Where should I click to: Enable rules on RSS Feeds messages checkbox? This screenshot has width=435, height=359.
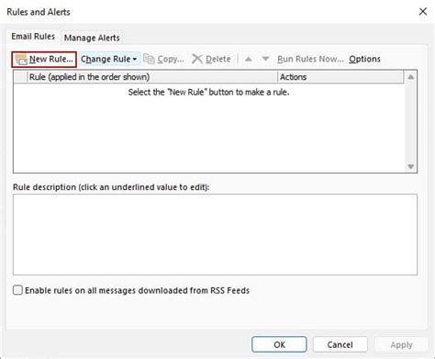pos(17,290)
